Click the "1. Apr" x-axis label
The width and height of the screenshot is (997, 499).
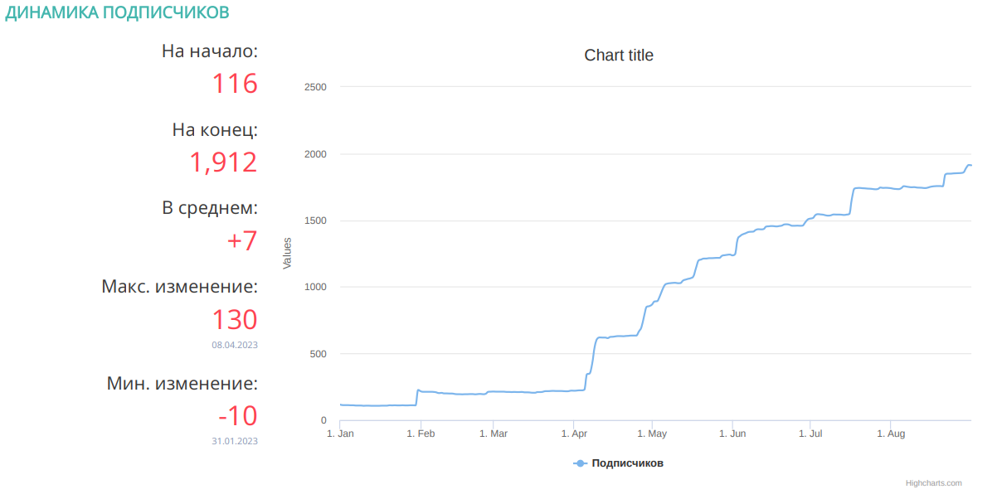(x=574, y=434)
